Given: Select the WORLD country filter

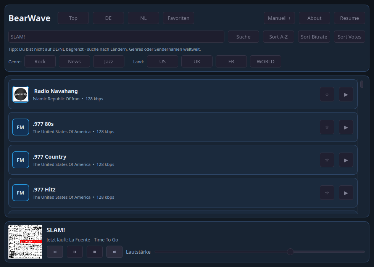Looking at the screenshot, I should pyautogui.click(x=266, y=61).
